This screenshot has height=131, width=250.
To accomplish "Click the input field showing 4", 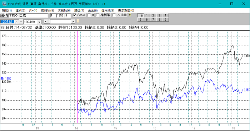I will (x=53, y=15).
